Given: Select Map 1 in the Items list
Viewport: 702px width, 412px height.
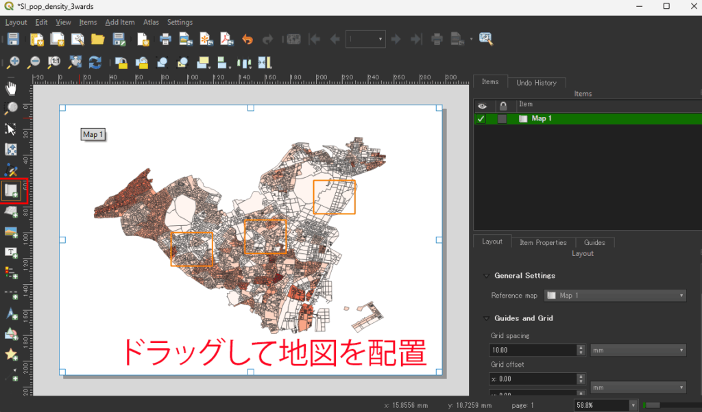Looking at the screenshot, I should tap(542, 119).
